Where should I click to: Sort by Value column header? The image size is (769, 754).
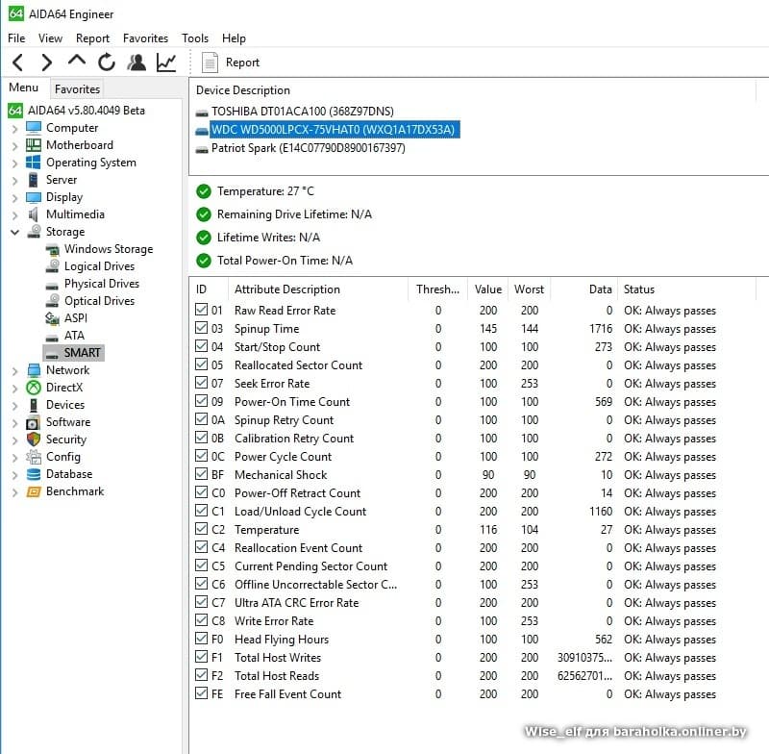pos(488,289)
